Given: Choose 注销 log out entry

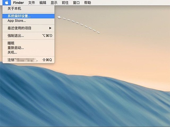Looking at the screenshot, I should point(28,60).
